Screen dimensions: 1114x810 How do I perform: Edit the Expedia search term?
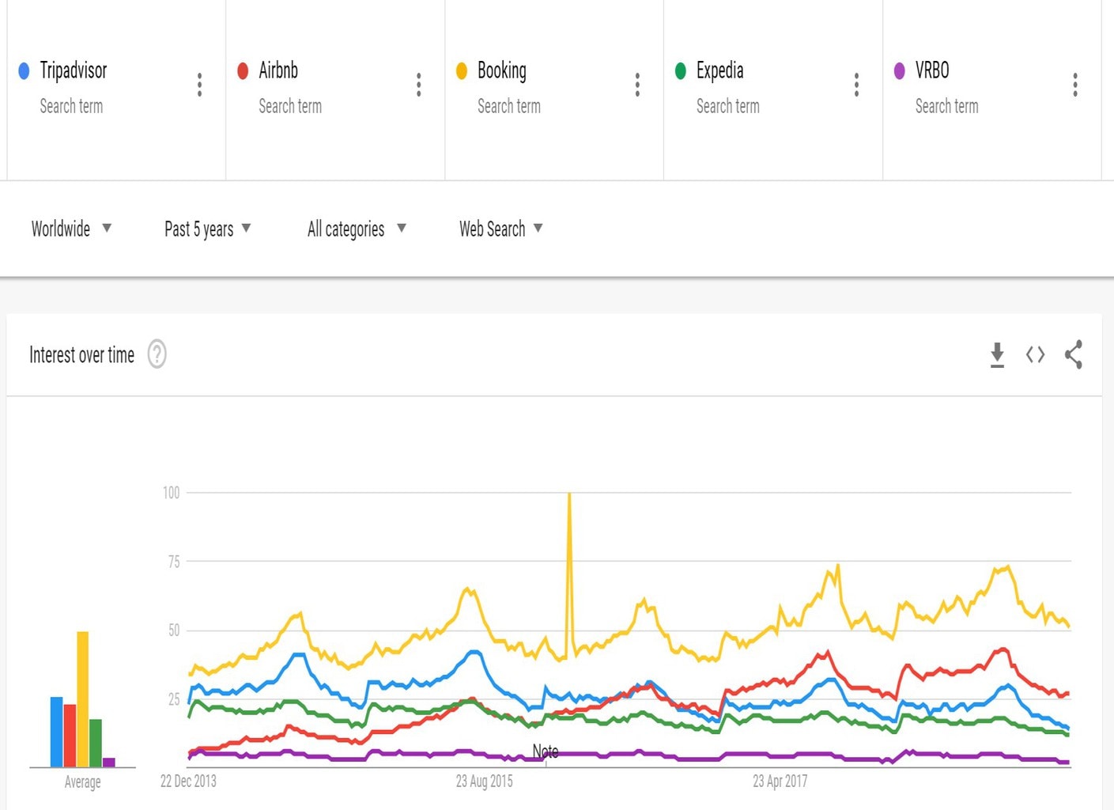pyautogui.click(x=719, y=70)
